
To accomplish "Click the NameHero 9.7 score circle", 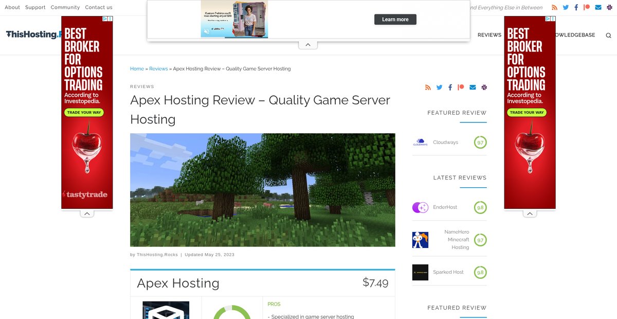I will (480, 240).
